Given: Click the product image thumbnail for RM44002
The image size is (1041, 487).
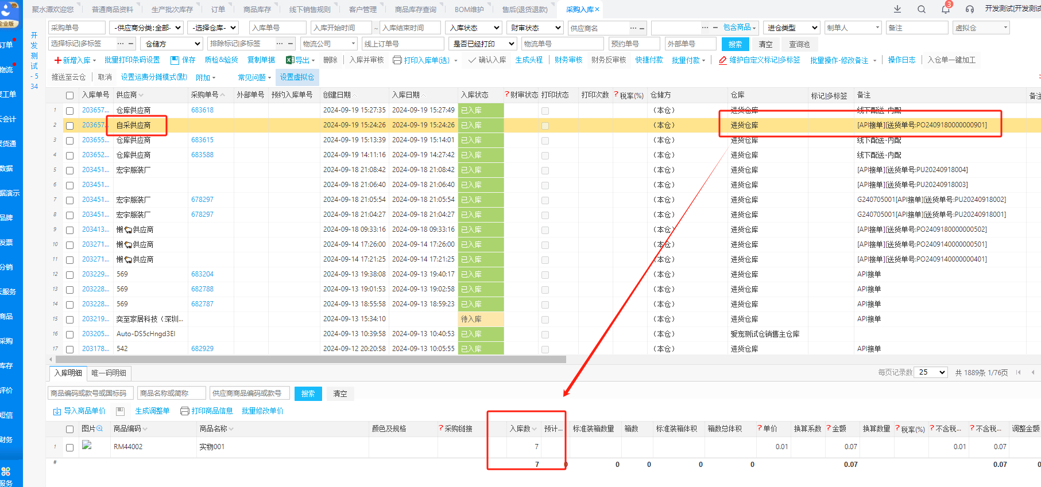Looking at the screenshot, I should pyautogui.click(x=87, y=445).
